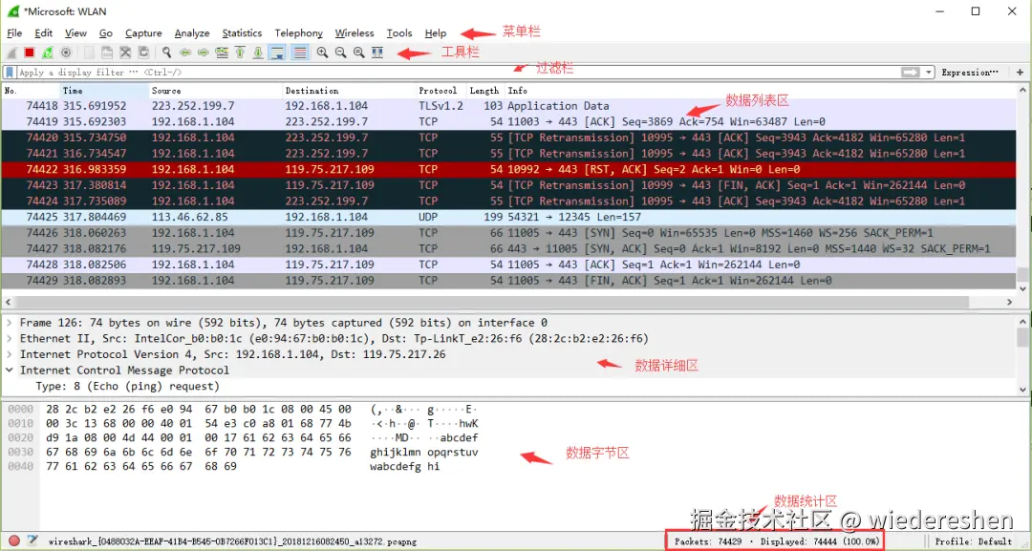Toggle packet list colorization icon

coord(299,53)
